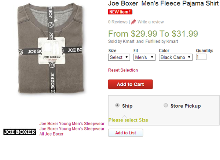Open the All Joe Boxer link
220x160 pixels.
(51, 134)
